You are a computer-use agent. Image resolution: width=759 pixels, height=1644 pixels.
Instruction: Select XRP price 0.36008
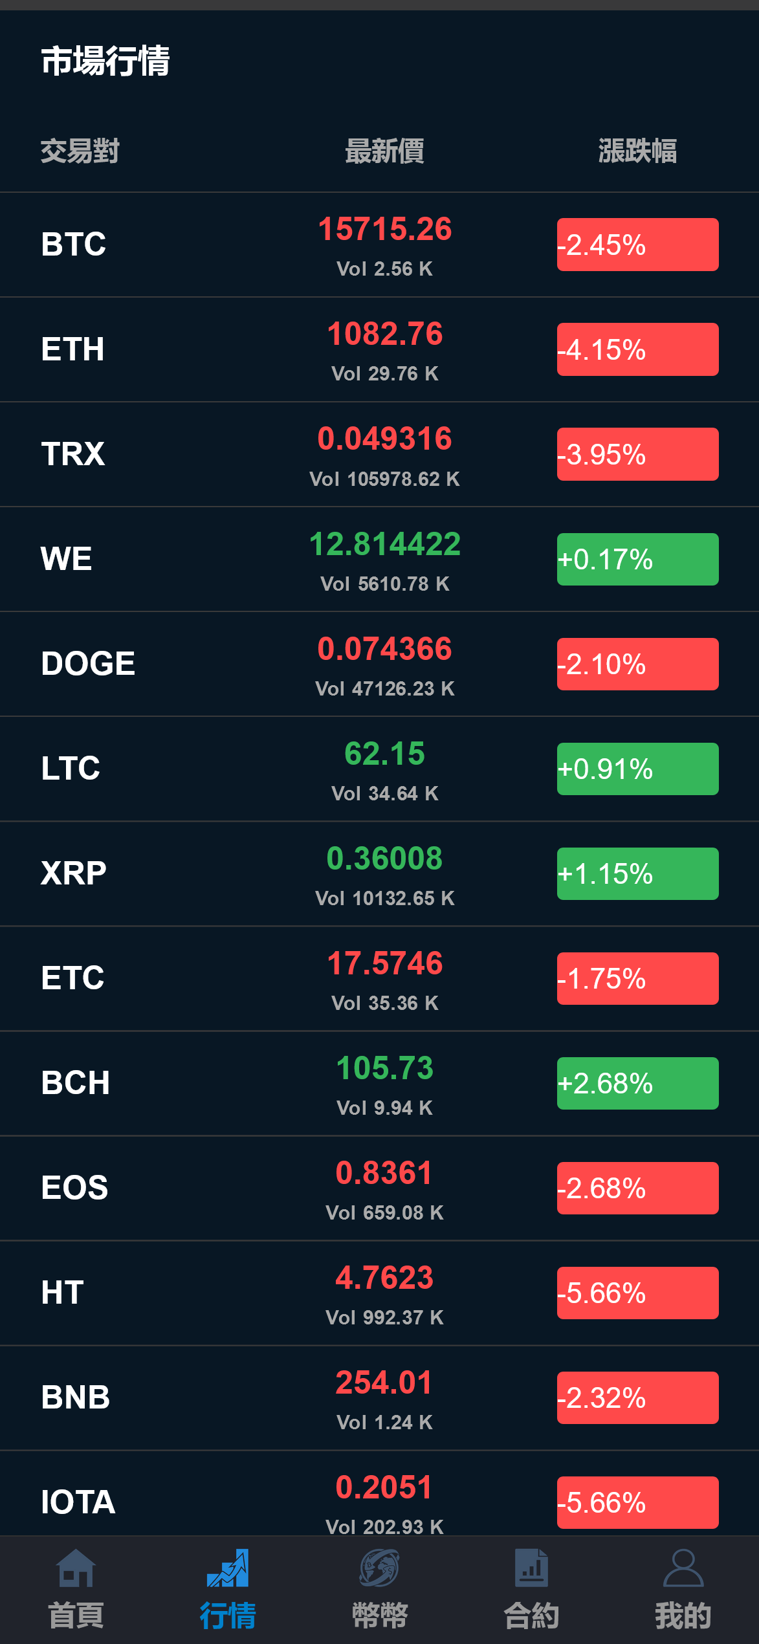384,859
